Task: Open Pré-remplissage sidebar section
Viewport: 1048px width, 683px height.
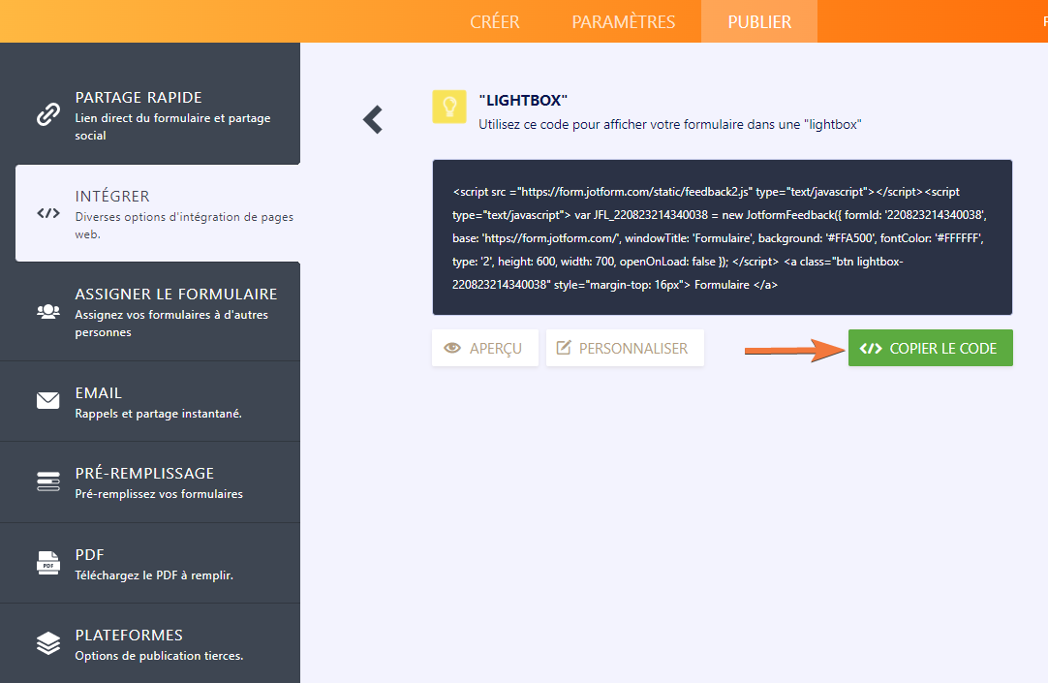Action: [150, 481]
